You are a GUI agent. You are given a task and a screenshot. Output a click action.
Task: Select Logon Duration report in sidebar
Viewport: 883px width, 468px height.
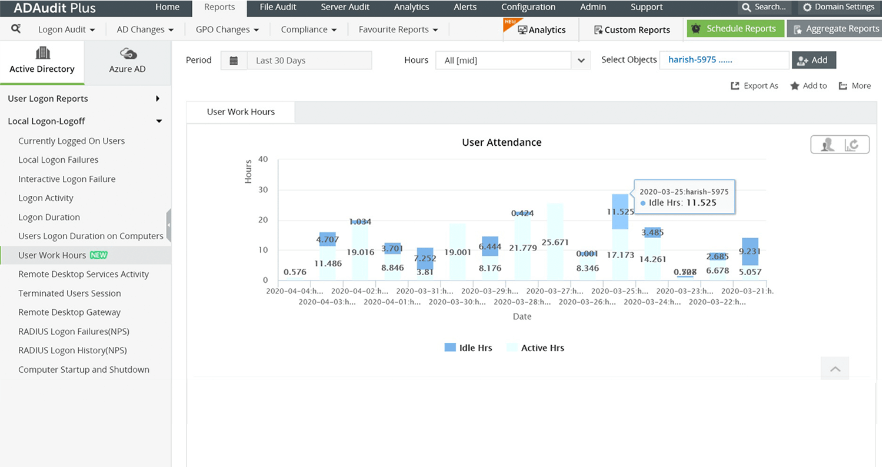pyautogui.click(x=49, y=217)
